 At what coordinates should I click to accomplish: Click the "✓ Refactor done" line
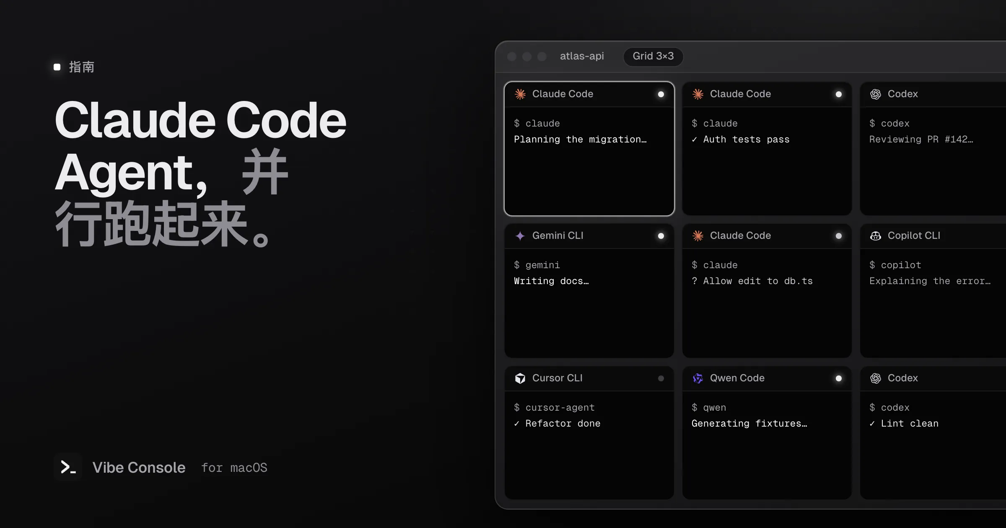557,424
